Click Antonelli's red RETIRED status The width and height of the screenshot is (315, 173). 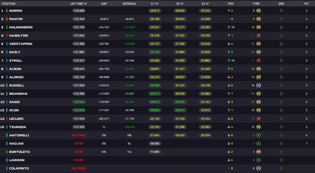pos(79,135)
